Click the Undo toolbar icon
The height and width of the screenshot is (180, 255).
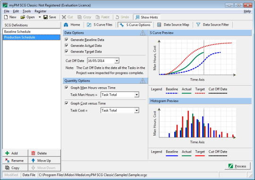117,17
